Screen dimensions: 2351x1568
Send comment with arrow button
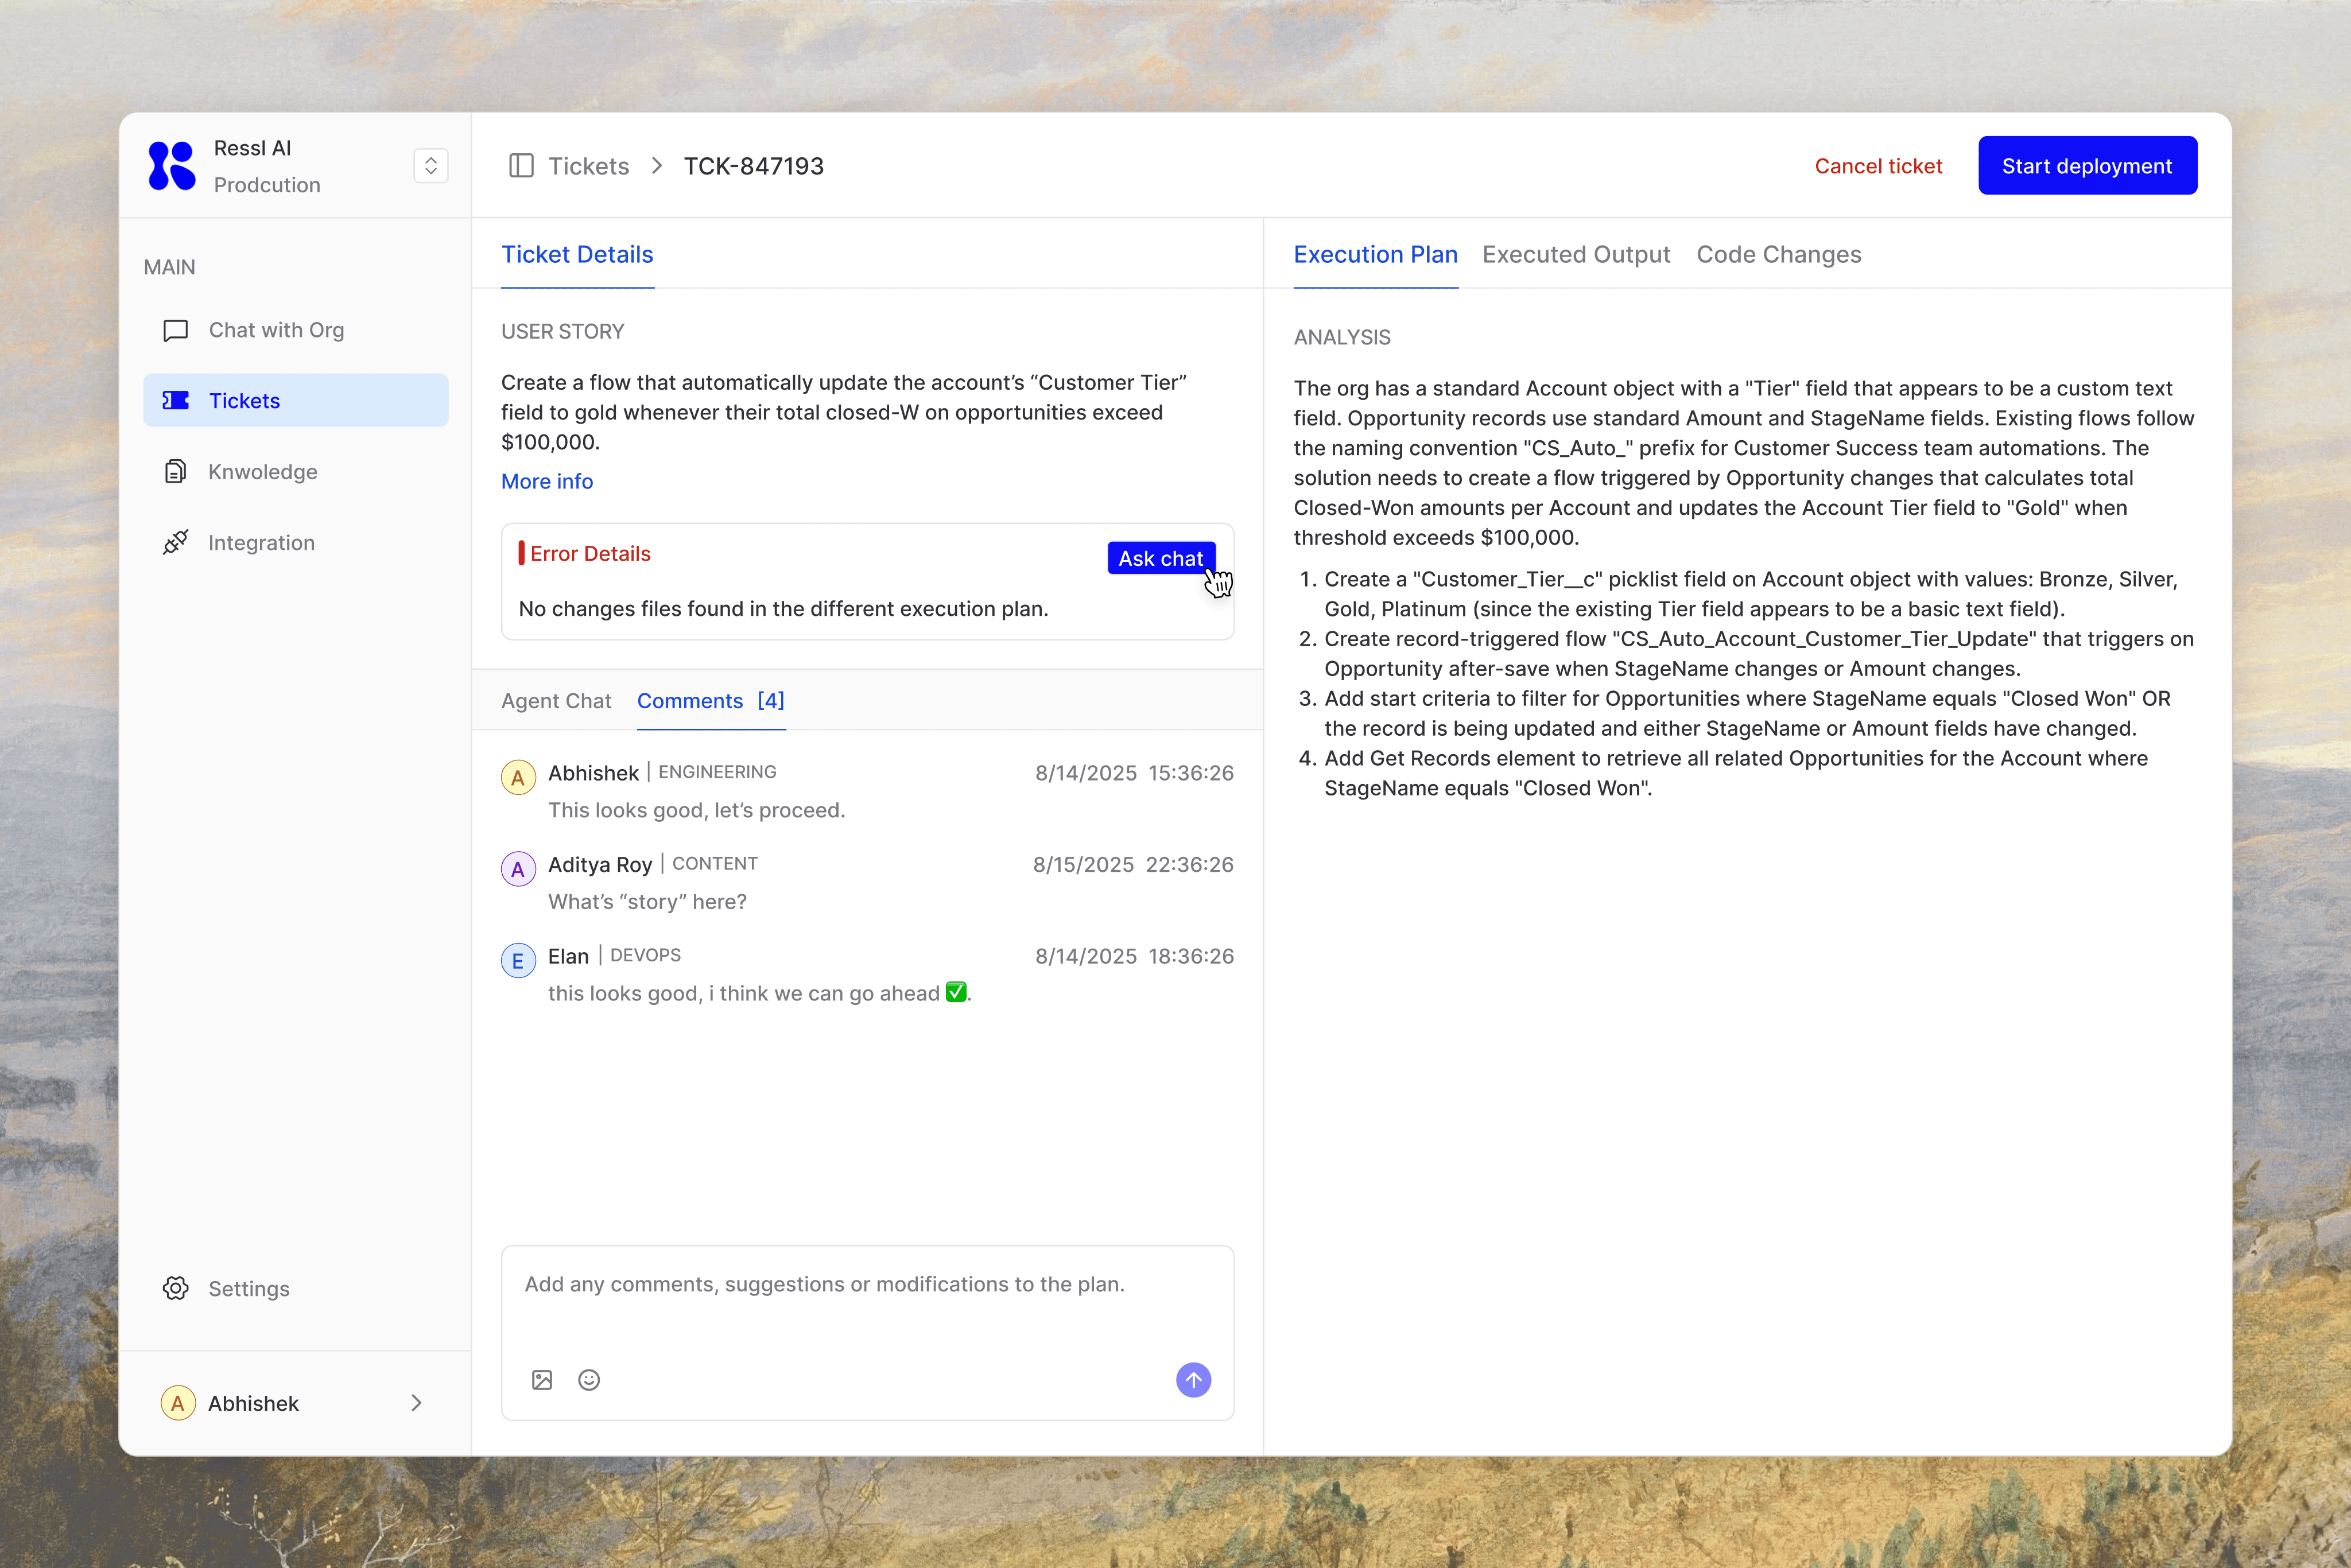coord(1193,1380)
